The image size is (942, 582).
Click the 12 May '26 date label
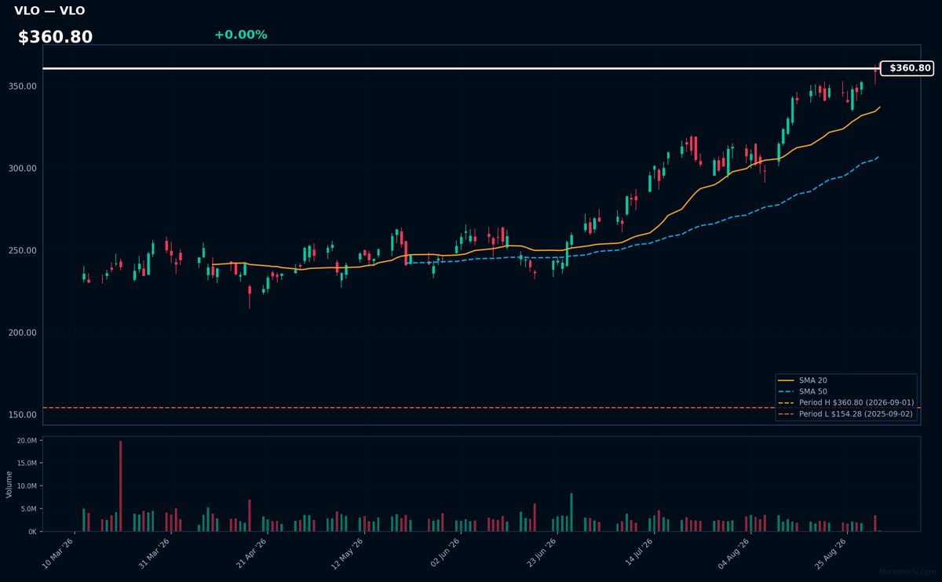pos(347,552)
